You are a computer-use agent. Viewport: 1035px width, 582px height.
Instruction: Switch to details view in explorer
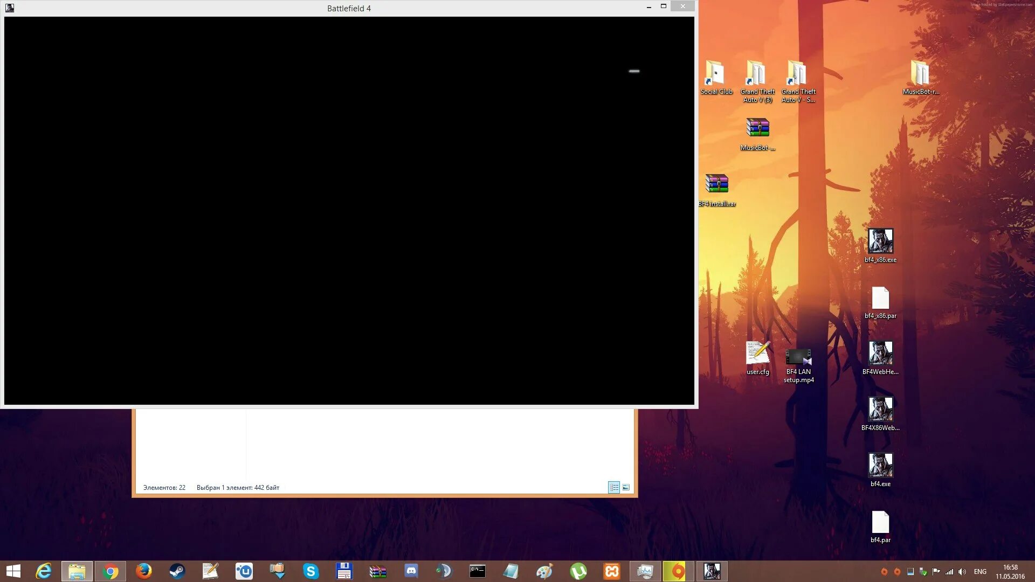(613, 487)
